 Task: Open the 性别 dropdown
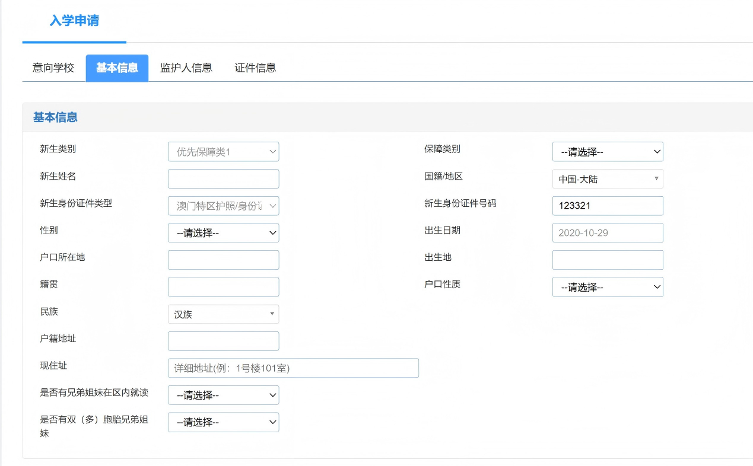(x=223, y=233)
